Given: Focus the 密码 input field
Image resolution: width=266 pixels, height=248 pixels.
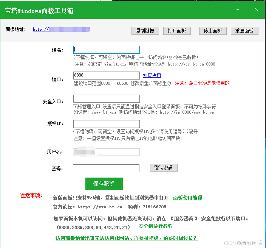Looking at the screenshot, I should 106,168.
